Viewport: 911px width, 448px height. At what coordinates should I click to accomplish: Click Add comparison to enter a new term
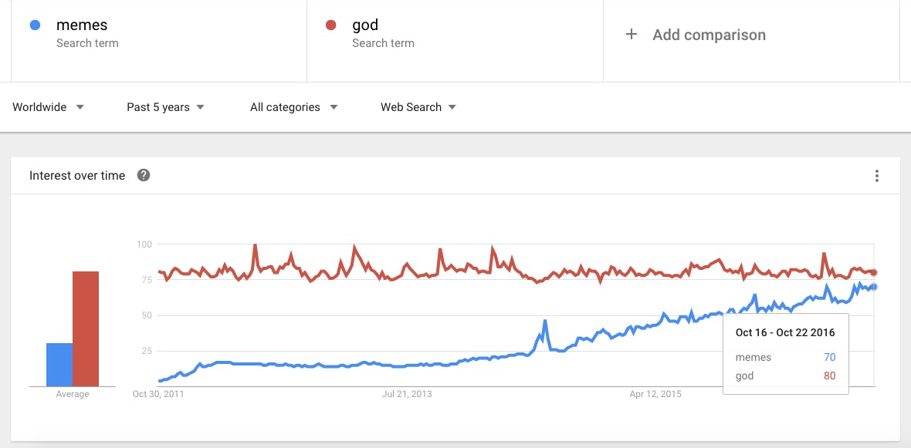point(709,34)
